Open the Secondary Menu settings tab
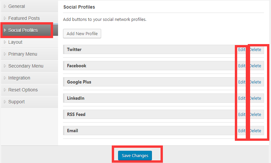This screenshot has width=271, height=163. click(x=30, y=66)
